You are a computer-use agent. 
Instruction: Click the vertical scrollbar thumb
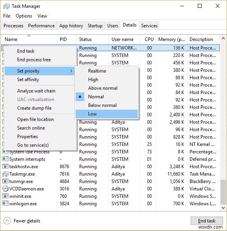pyautogui.click(x=223, y=192)
